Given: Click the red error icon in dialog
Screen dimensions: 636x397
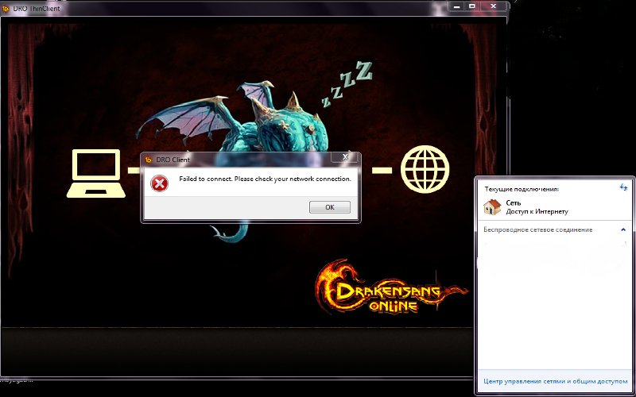Looking at the screenshot, I should 160,184.
